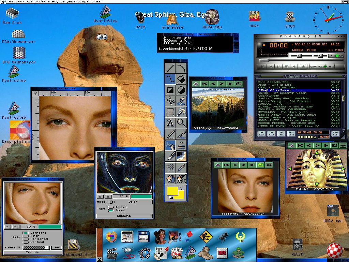349x262 pixels.
Task: Toggle SHUFFLE in PhanAmp player
Action: click(x=316, y=67)
